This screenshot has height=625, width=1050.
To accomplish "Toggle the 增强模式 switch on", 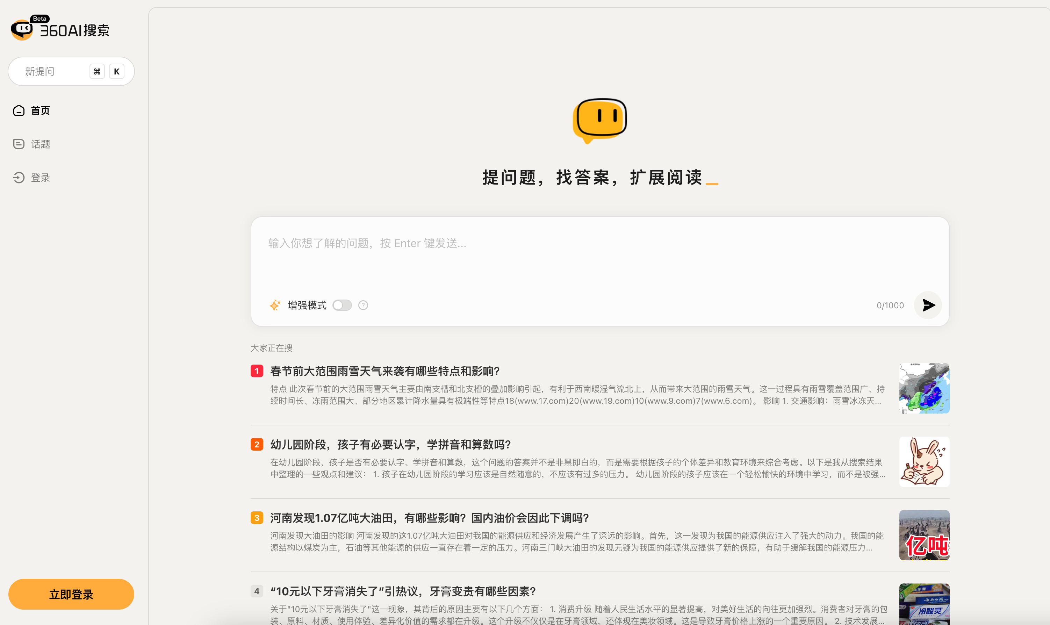I will (x=342, y=306).
